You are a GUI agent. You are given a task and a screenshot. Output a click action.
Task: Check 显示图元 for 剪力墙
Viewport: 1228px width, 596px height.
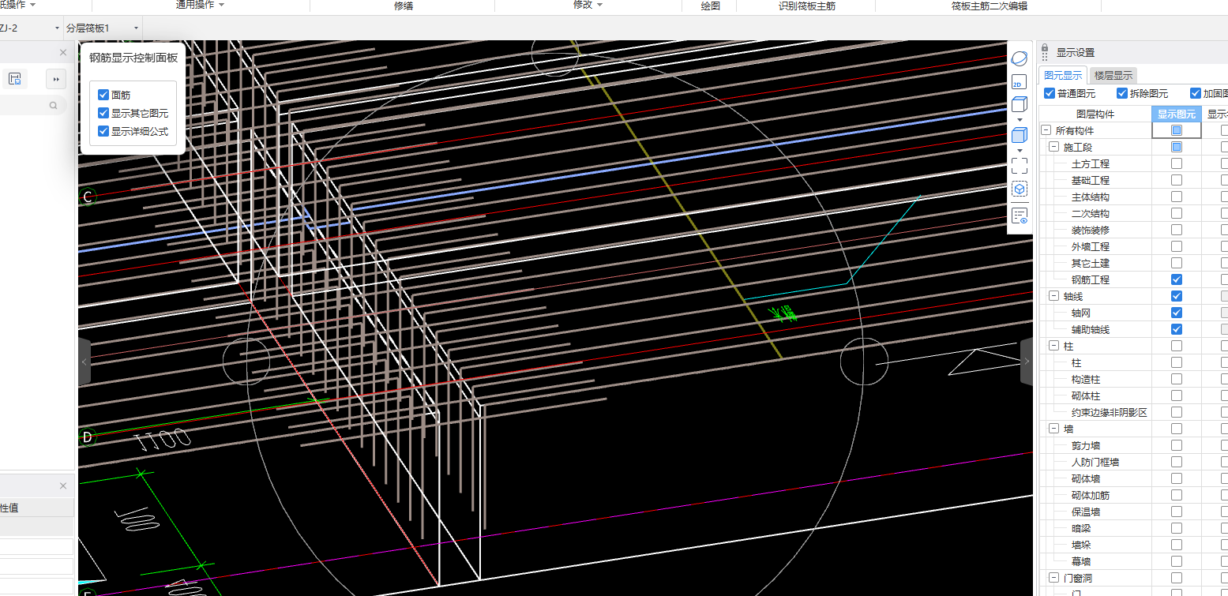click(1177, 445)
